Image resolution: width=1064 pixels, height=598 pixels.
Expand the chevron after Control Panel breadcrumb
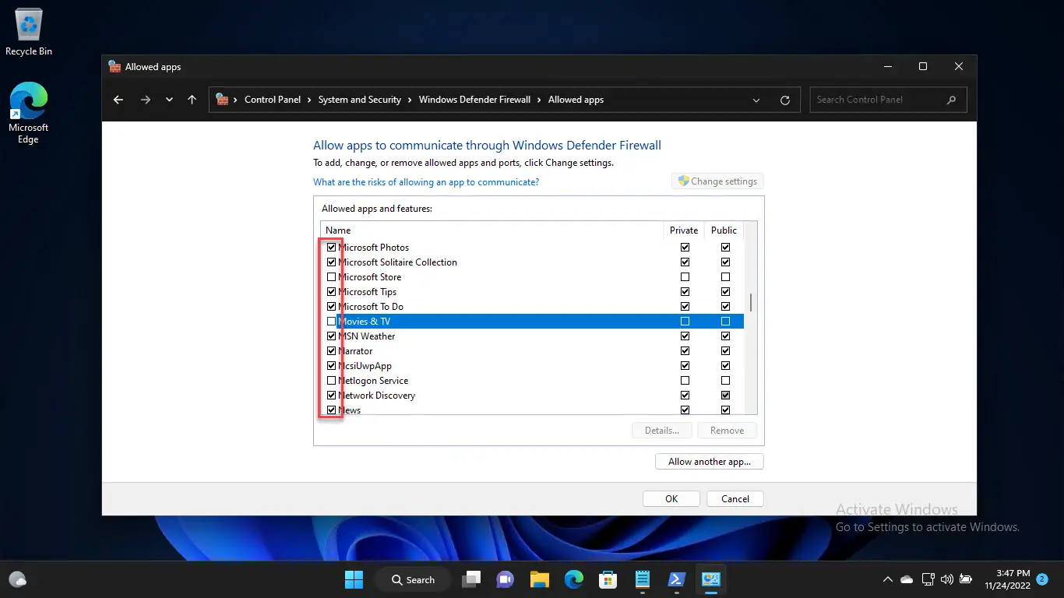[x=310, y=100]
